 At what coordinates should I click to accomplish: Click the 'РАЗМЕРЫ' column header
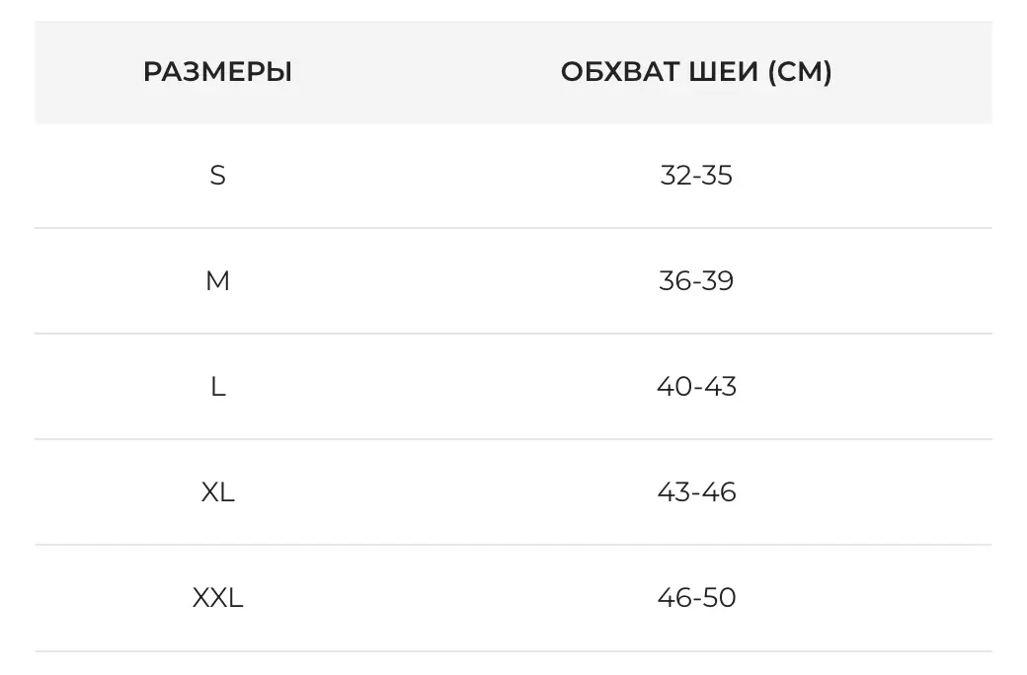pos(217,72)
